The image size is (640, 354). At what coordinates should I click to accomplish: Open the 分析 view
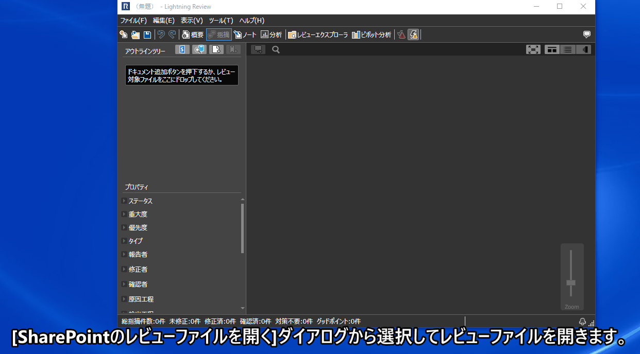[x=272, y=34]
